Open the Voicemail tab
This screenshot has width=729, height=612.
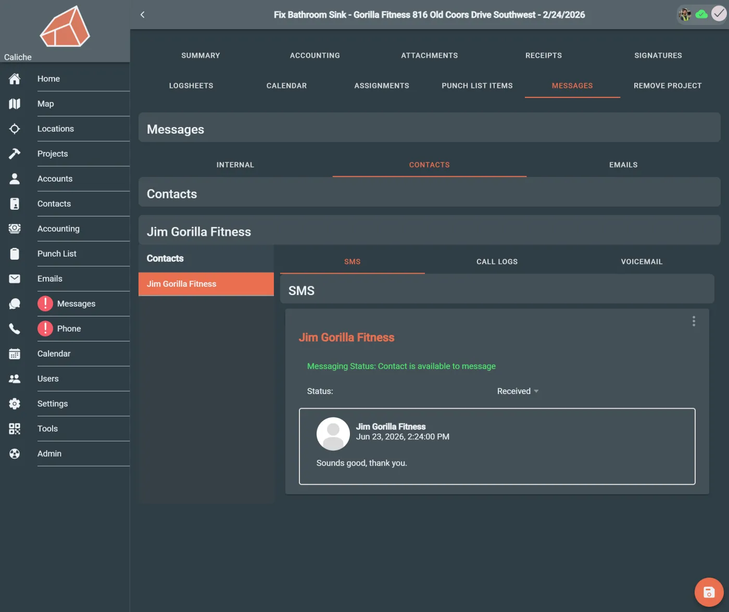[x=642, y=261]
